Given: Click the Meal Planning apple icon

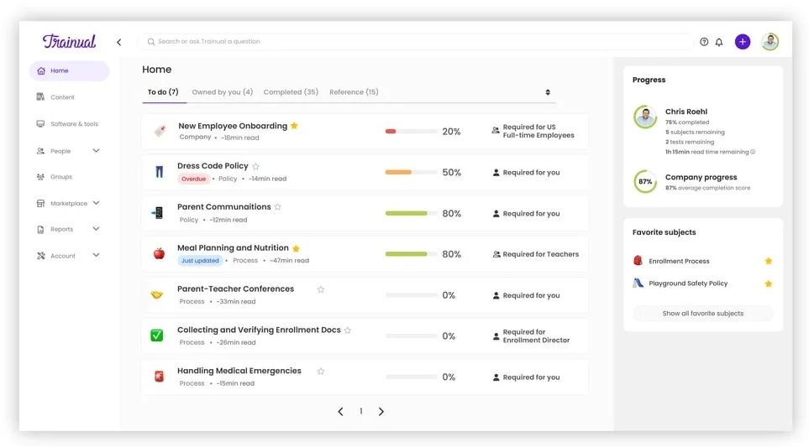Looking at the screenshot, I should click(x=159, y=253).
